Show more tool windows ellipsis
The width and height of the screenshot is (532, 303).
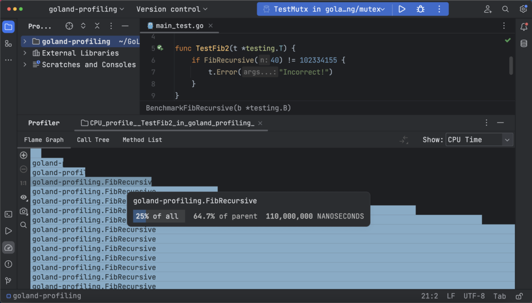pyautogui.click(x=8, y=60)
